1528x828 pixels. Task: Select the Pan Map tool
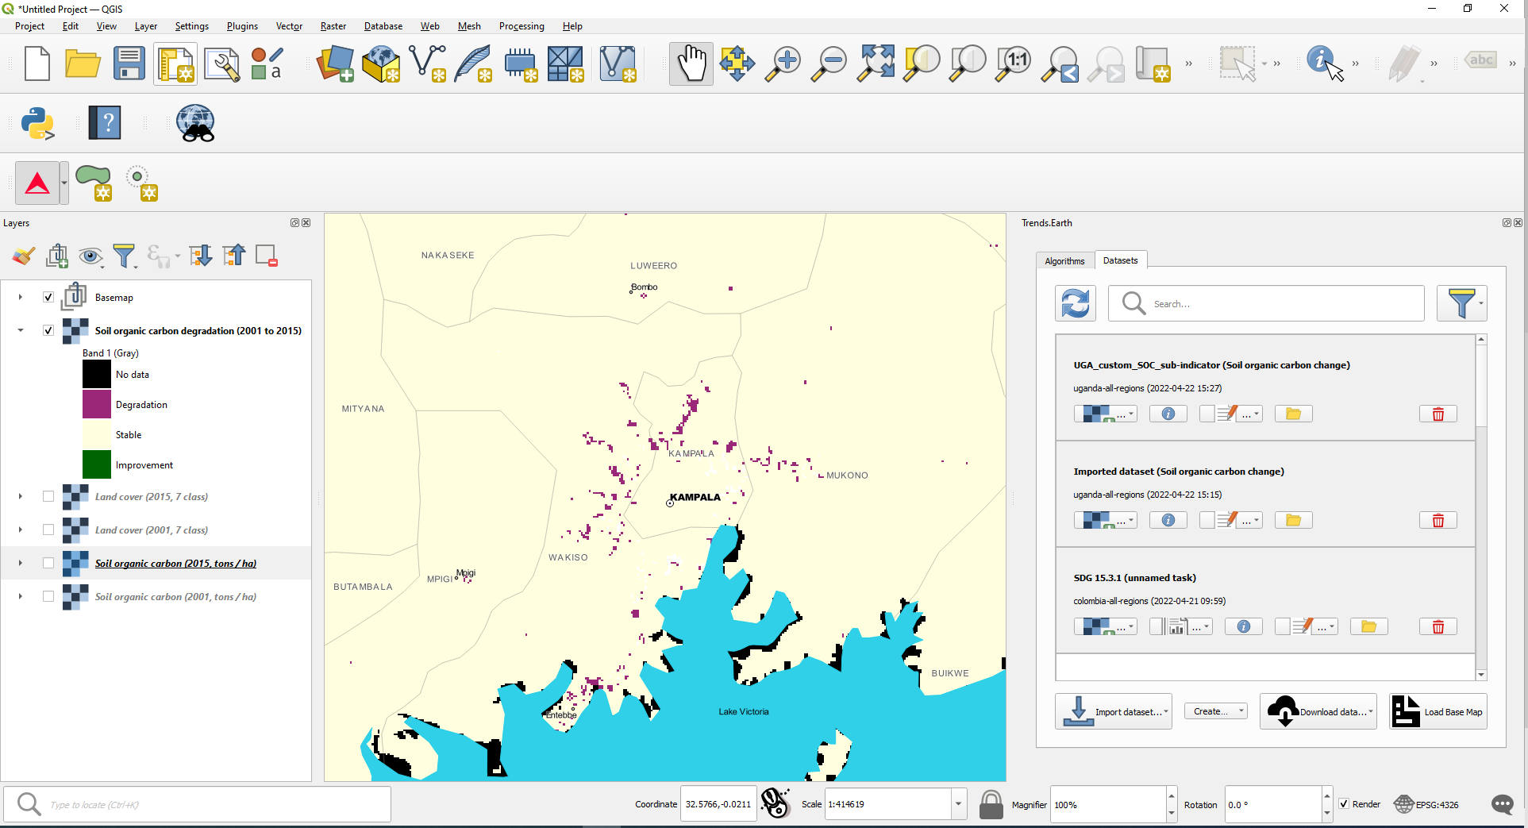coord(690,63)
